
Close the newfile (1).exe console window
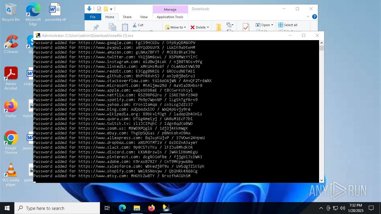(317, 35)
